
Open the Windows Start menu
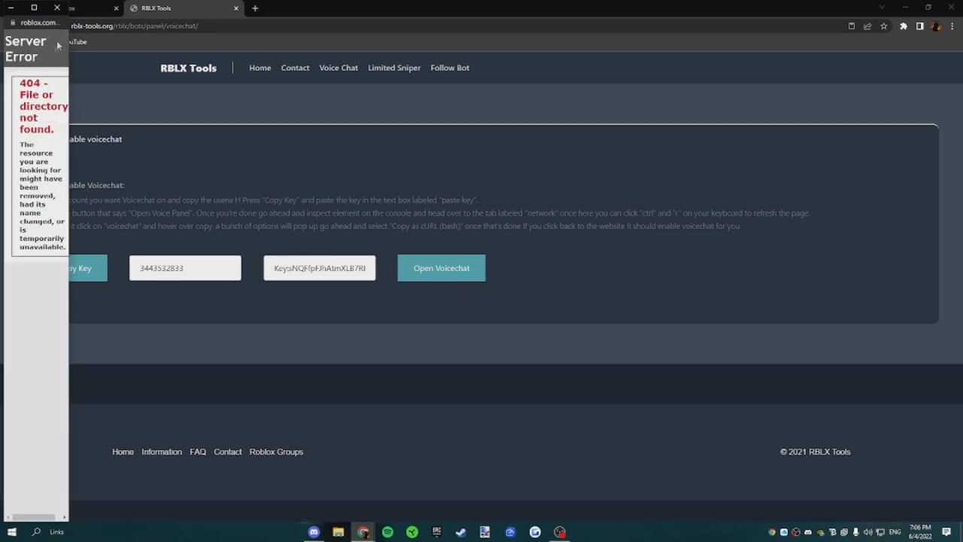point(11,532)
